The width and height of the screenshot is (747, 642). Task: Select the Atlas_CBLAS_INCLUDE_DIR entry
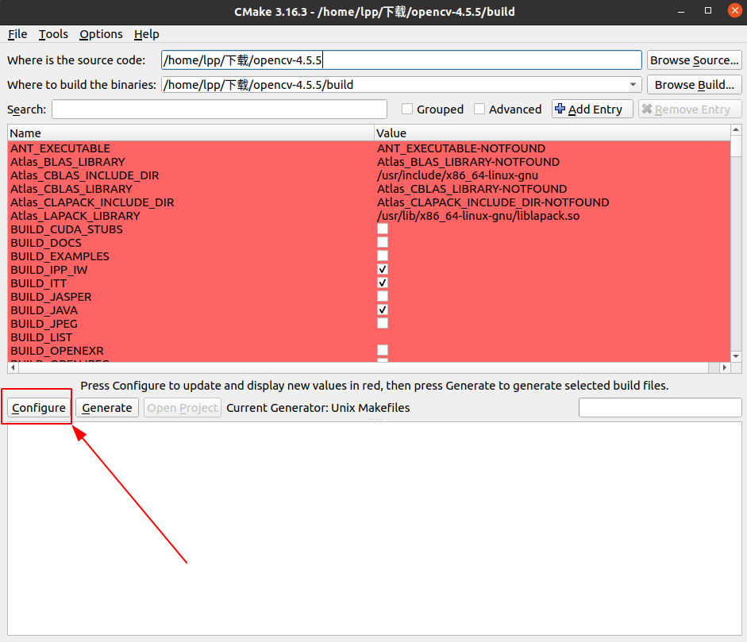click(x=85, y=175)
